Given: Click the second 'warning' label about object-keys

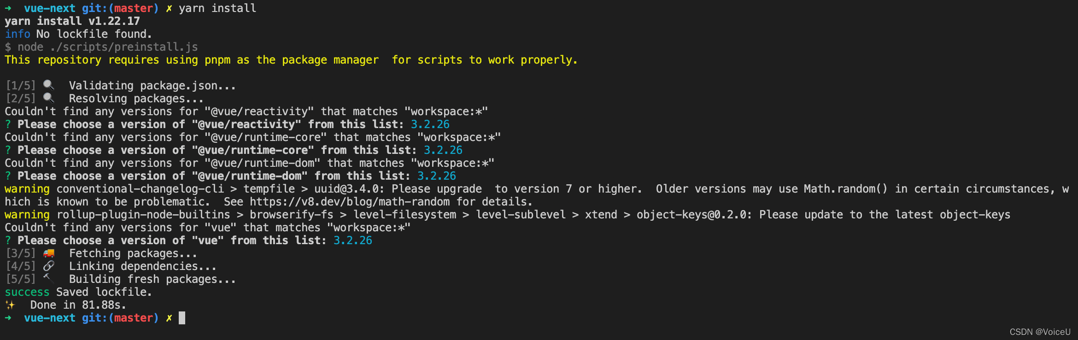Looking at the screenshot, I should tap(27, 215).
